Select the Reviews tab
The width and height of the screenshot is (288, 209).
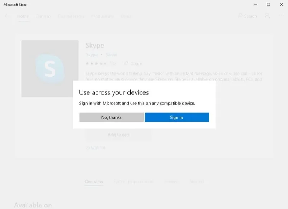coord(171,181)
